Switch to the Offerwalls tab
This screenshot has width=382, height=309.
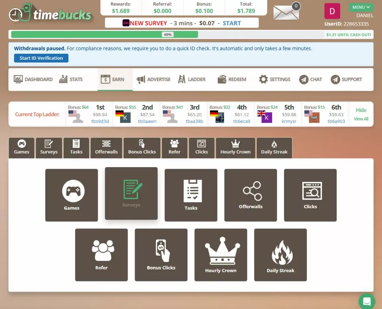[106, 148]
